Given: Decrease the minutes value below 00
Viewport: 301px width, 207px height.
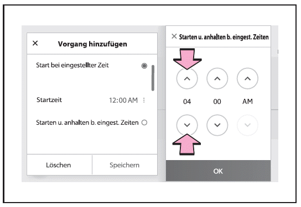Looking at the screenshot, I should click(x=217, y=125).
